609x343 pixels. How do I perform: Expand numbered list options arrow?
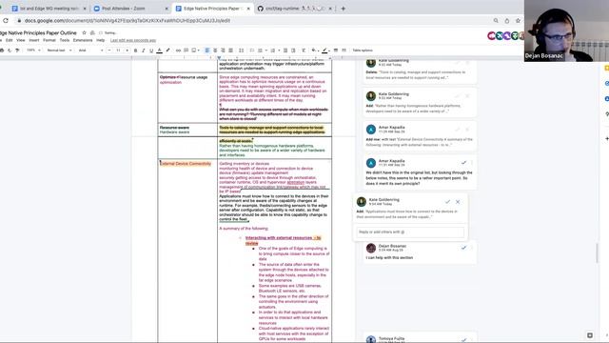pyautogui.click(x=279, y=50)
